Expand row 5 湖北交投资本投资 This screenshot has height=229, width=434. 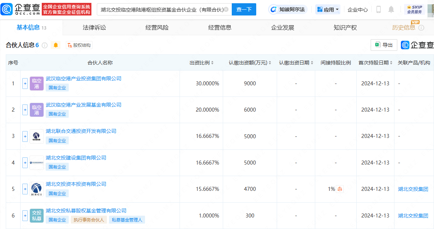[x=25, y=189]
